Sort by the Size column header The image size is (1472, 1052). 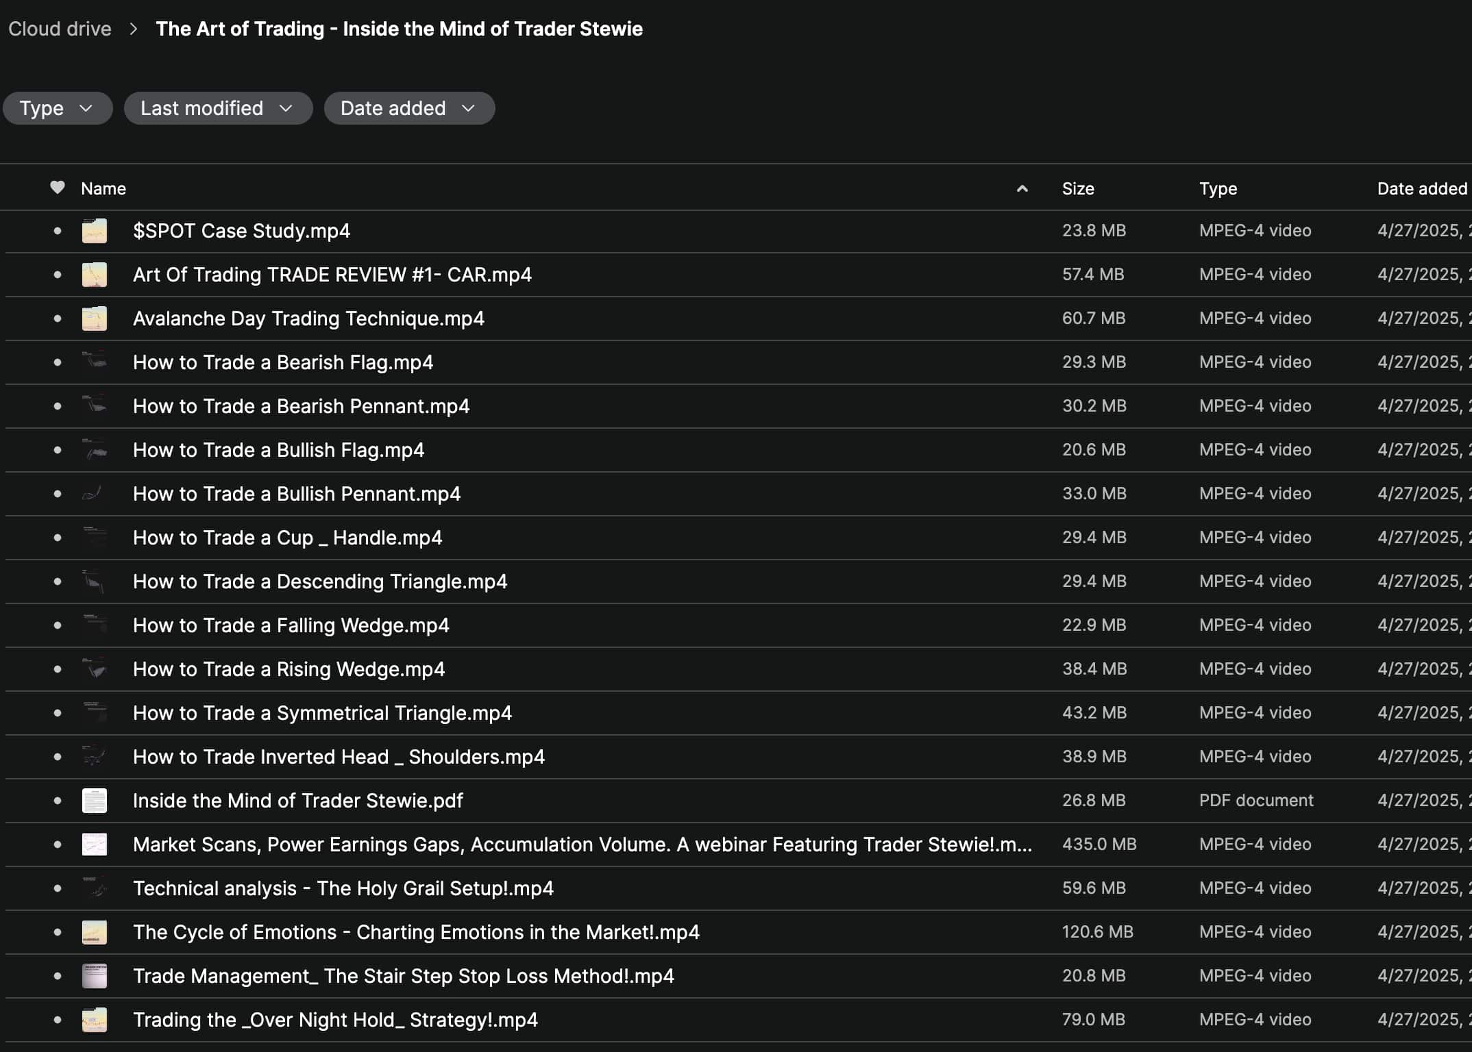point(1078,188)
